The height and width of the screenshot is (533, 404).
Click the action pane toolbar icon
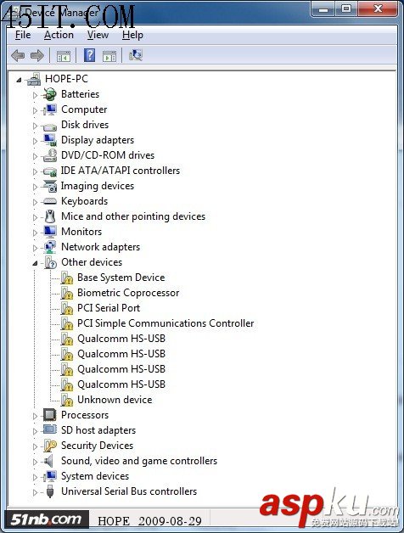tap(109, 56)
